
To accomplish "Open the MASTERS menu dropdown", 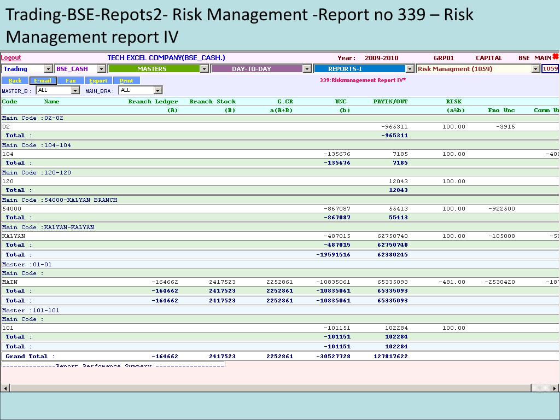I will 205,69.
